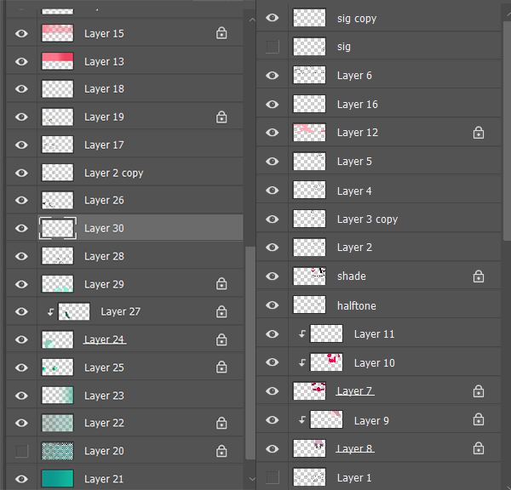Click the clipping mask arrow on Layer 27
The height and width of the screenshot is (490, 511).
coord(50,312)
